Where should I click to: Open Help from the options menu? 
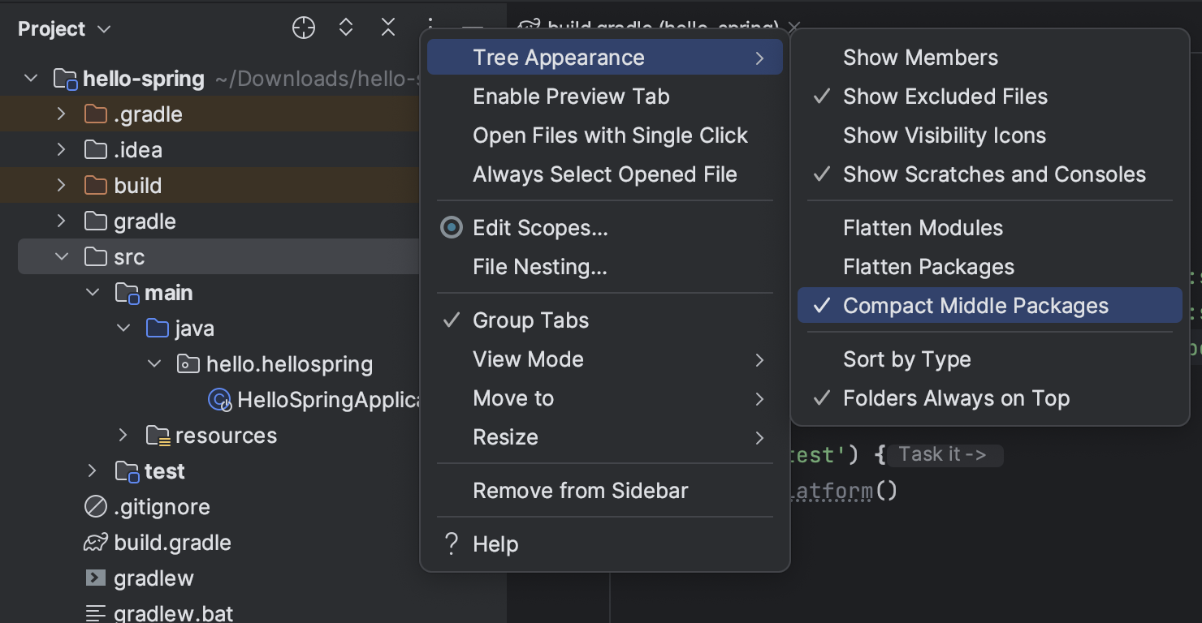[495, 544]
